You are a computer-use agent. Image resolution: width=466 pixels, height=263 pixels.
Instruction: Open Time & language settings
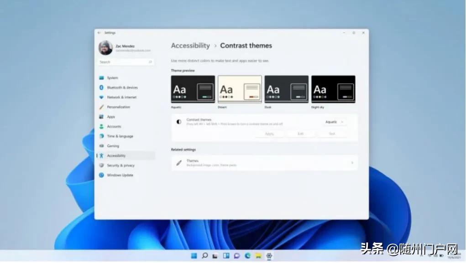click(x=120, y=136)
